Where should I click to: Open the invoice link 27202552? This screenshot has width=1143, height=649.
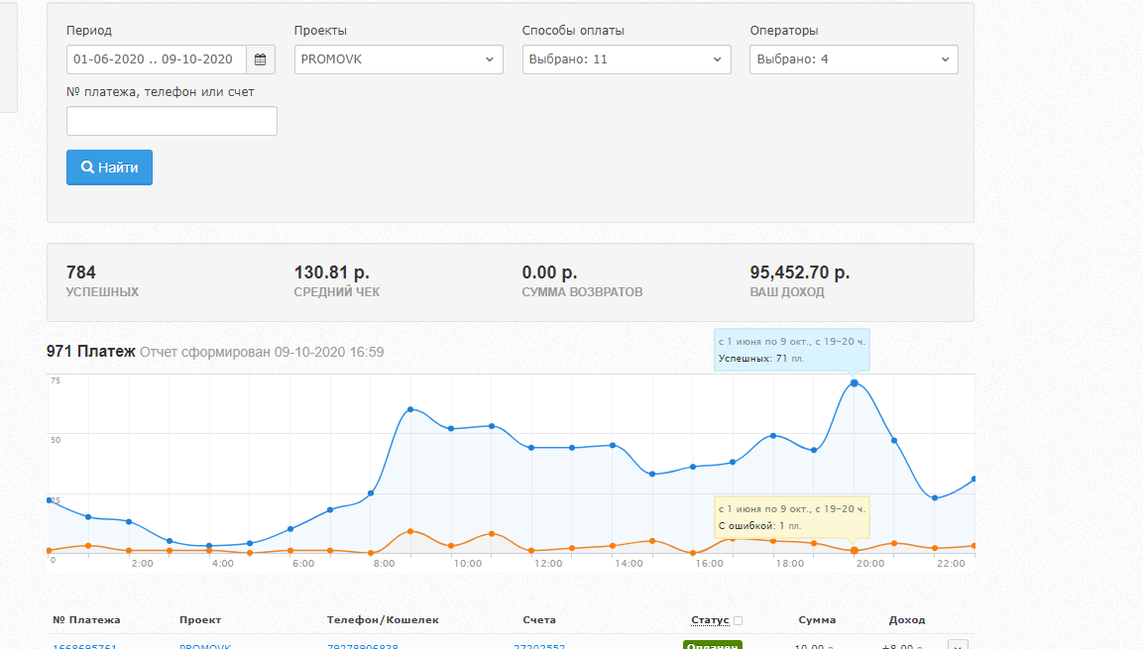pos(539,646)
